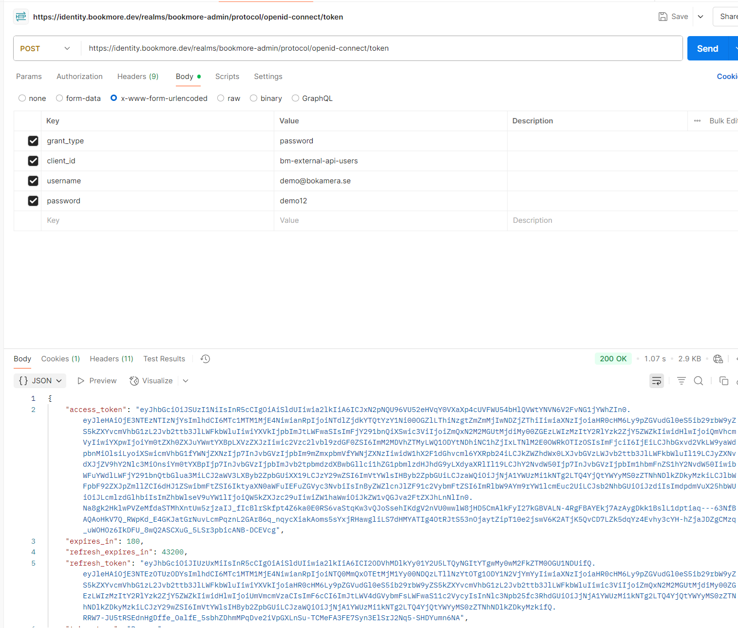
Task: Uncheck the username row checkbox
Action: [x=33, y=181]
